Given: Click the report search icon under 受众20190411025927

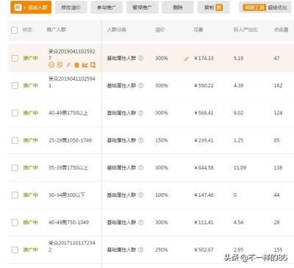Looking at the screenshot, I should click(x=93, y=65).
